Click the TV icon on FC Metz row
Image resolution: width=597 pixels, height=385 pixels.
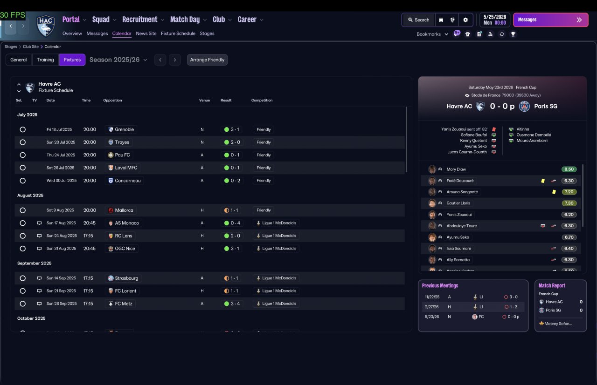(39, 304)
